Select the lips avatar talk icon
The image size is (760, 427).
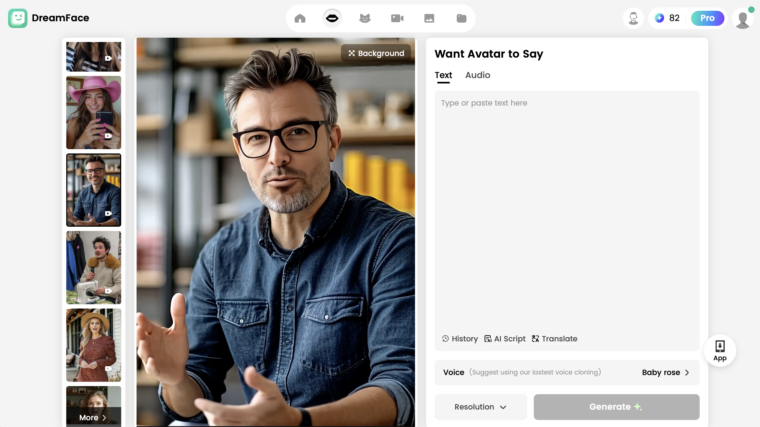[x=332, y=18]
